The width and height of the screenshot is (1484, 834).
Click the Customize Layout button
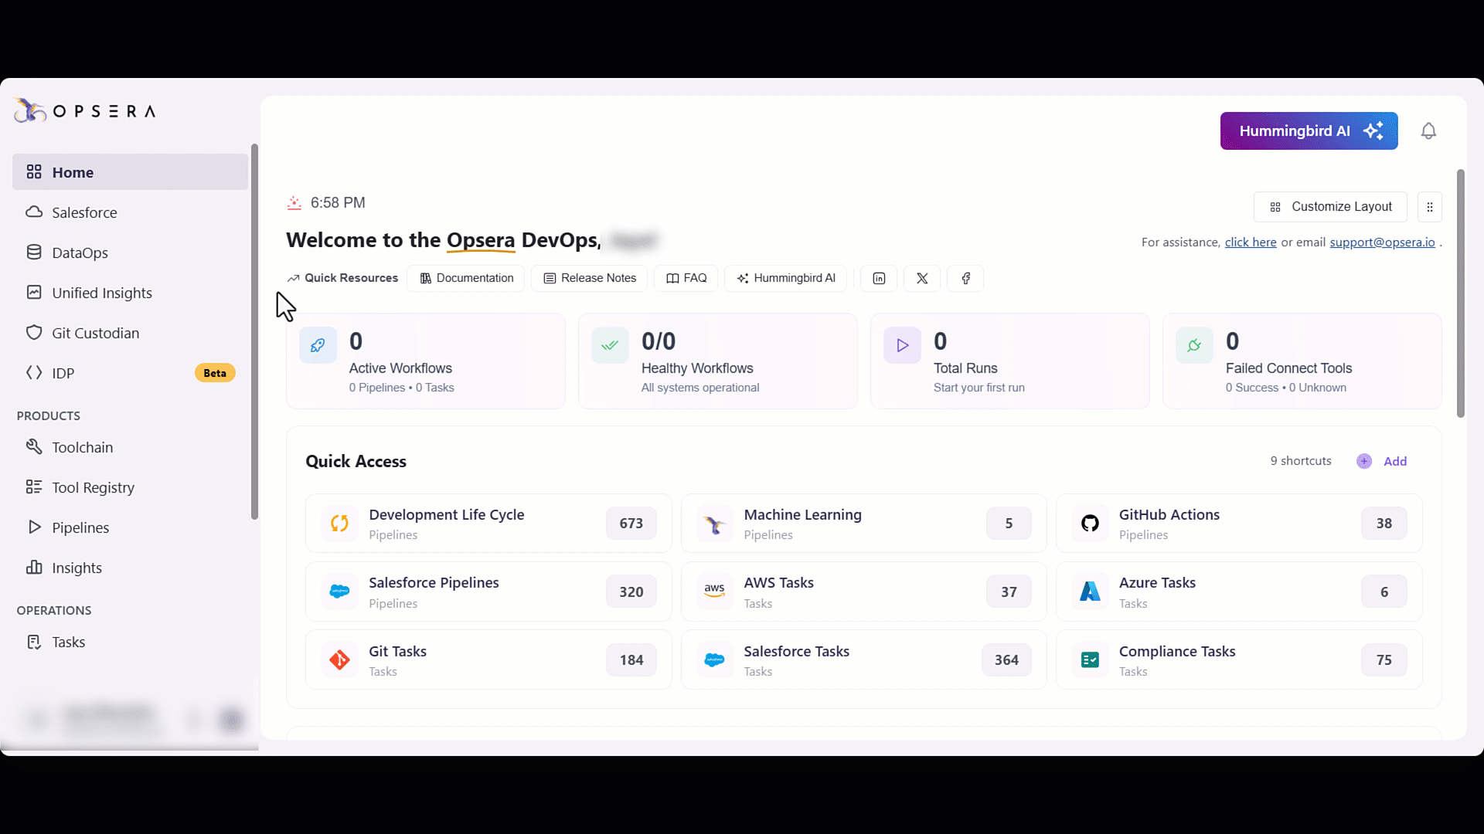pos(1330,207)
